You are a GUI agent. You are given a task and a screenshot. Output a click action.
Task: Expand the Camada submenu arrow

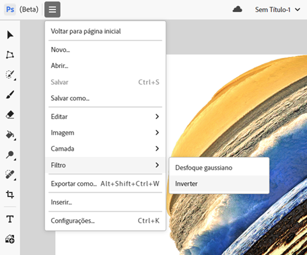tap(157, 149)
